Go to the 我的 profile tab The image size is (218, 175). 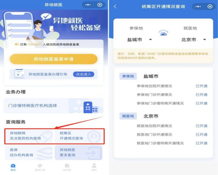(x=94, y=167)
